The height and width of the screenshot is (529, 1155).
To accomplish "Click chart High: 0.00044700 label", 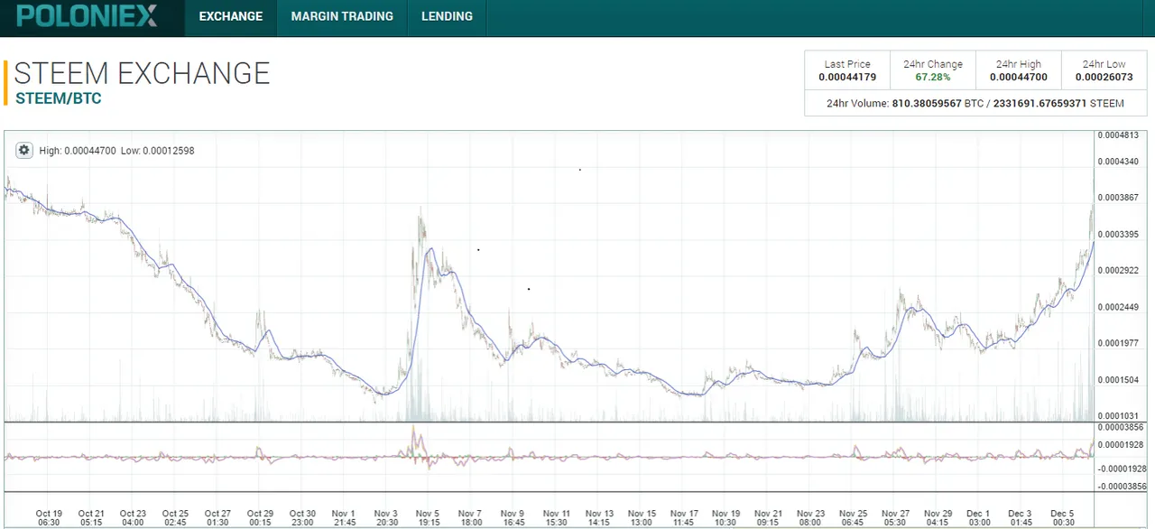I will [x=78, y=151].
